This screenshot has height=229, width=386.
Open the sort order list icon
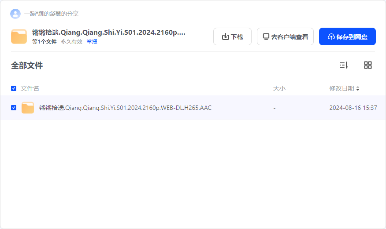(x=343, y=65)
